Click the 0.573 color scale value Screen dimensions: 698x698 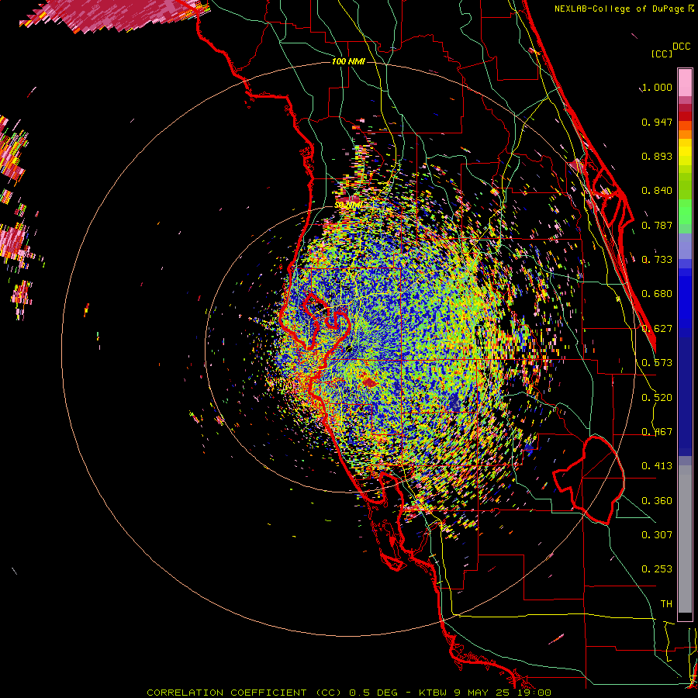pyautogui.click(x=657, y=363)
